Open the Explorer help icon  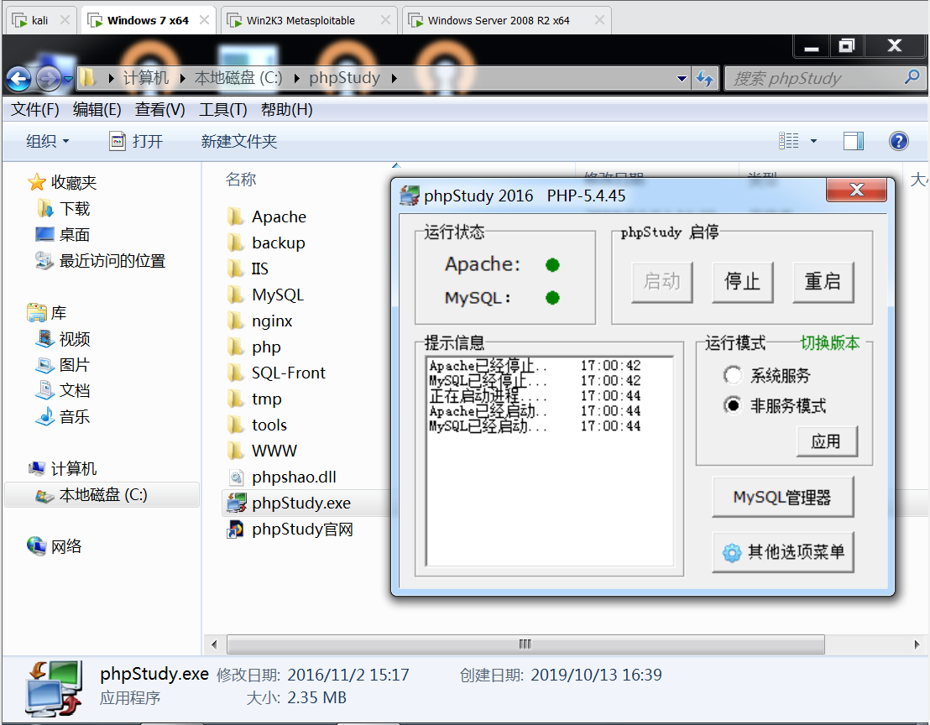[899, 141]
